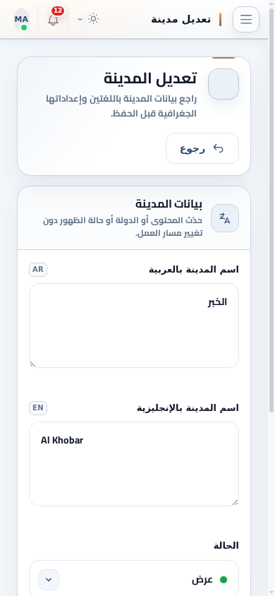Click the English field resize handle
The width and height of the screenshot is (275, 596).
[x=236, y=503]
